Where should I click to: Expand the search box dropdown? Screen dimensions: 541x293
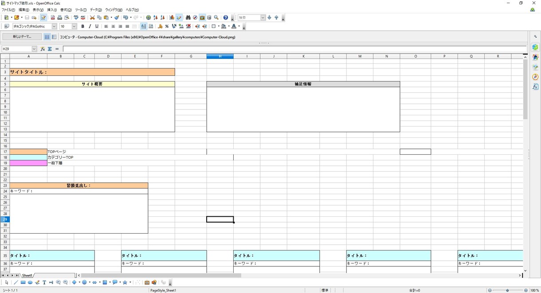(263, 18)
